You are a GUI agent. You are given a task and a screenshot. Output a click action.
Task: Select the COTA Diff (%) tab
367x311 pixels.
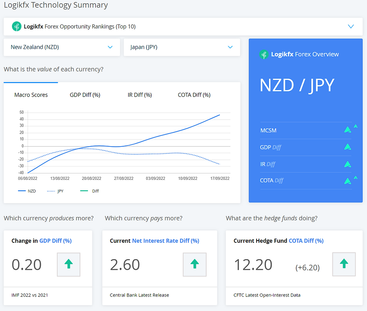[194, 95]
